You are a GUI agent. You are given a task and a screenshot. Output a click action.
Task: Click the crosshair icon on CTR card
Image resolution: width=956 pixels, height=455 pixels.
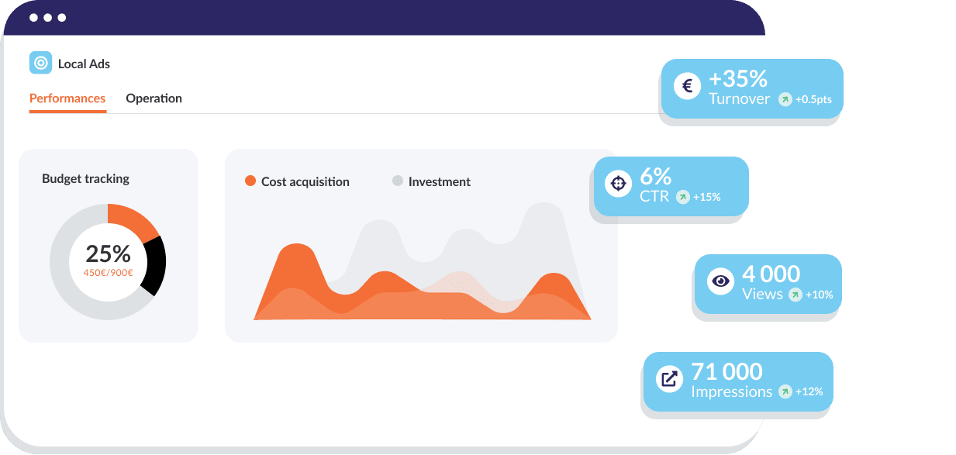[x=618, y=184]
